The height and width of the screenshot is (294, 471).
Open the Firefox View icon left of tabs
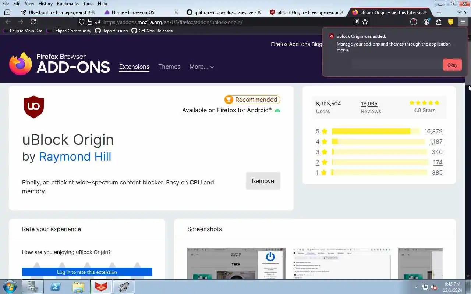pos(7,12)
